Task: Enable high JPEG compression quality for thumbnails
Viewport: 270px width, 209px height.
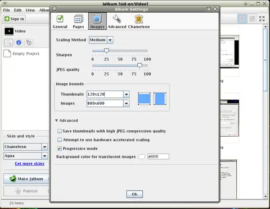Action: pyautogui.click(x=60, y=131)
